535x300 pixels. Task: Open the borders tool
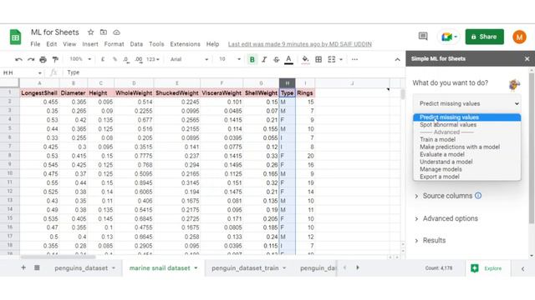point(318,59)
